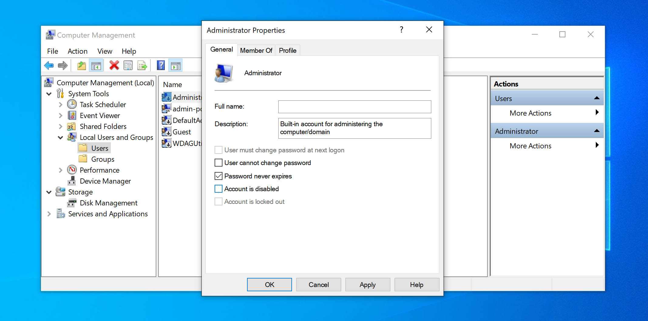This screenshot has height=321, width=648.
Task: Uncheck Password never expires
Action: 219,176
